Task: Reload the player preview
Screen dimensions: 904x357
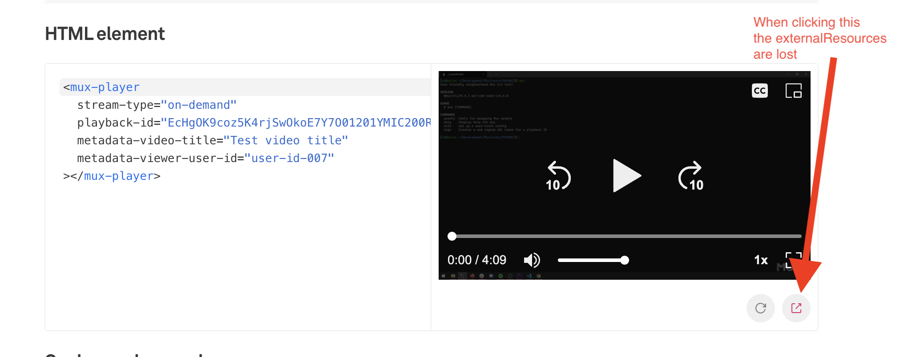Action: click(761, 308)
